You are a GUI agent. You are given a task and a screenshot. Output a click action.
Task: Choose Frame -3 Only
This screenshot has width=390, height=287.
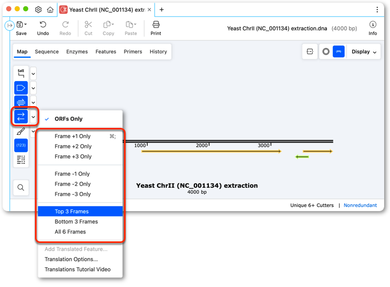pyautogui.click(x=80, y=194)
